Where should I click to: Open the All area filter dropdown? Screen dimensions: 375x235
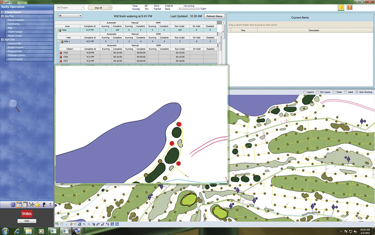click(x=70, y=16)
